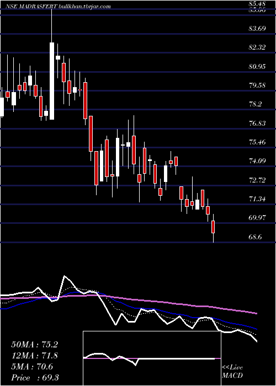The height and width of the screenshot is (386, 276).
Task: Click the <<Live MACD label
Action: 232,372
